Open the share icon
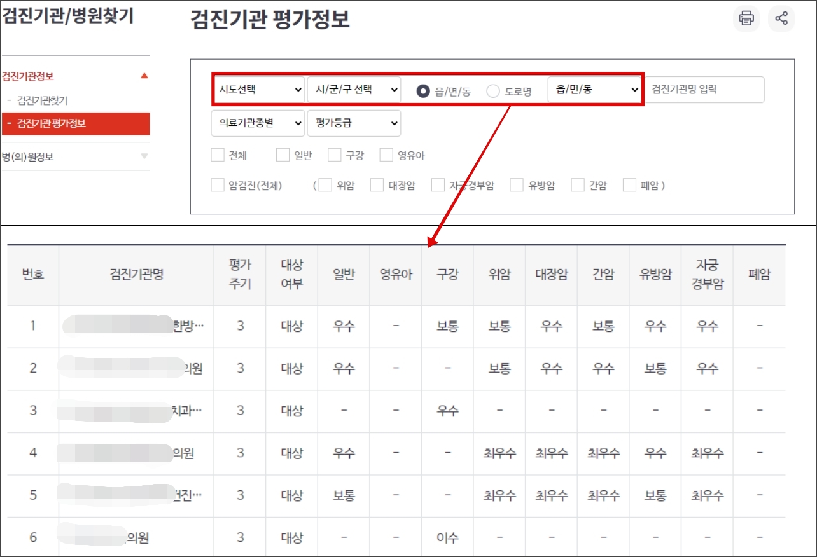 click(781, 18)
